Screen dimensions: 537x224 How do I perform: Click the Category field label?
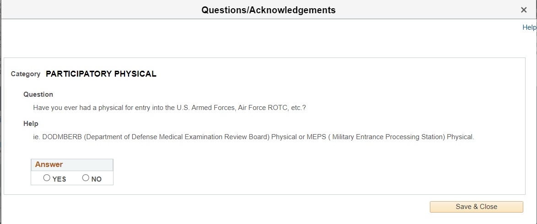26,74
